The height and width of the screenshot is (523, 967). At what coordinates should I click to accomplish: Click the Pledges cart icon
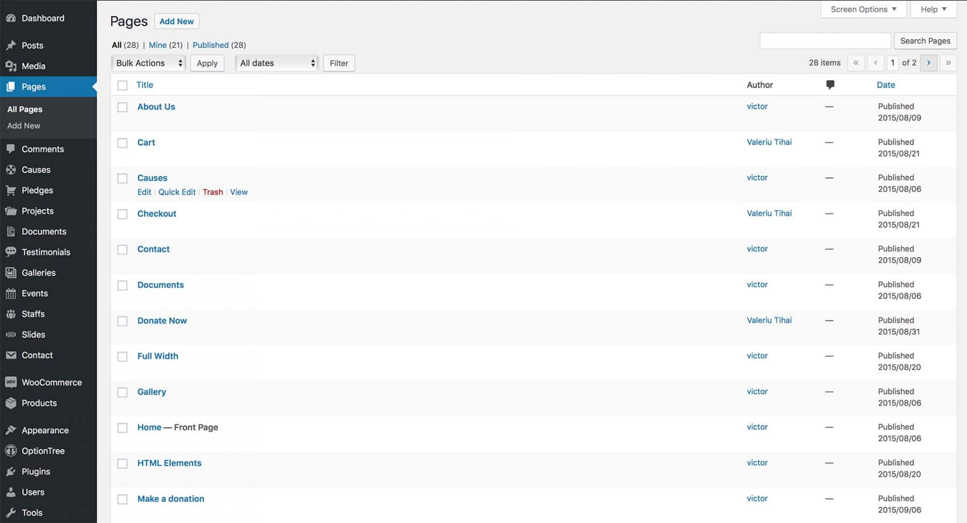[11, 190]
